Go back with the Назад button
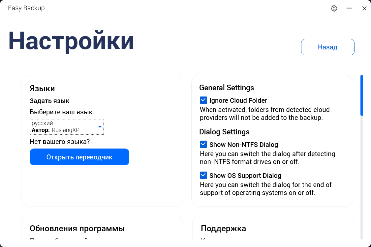The width and height of the screenshot is (371, 247). tap(327, 47)
